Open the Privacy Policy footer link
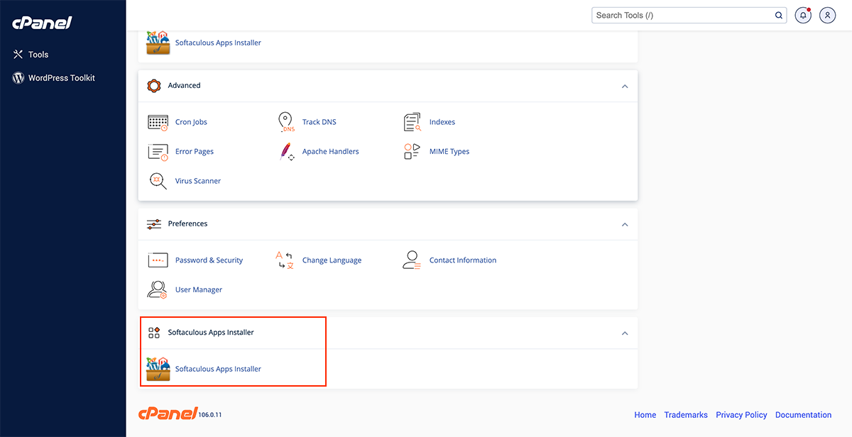 [x=741, y=415]
